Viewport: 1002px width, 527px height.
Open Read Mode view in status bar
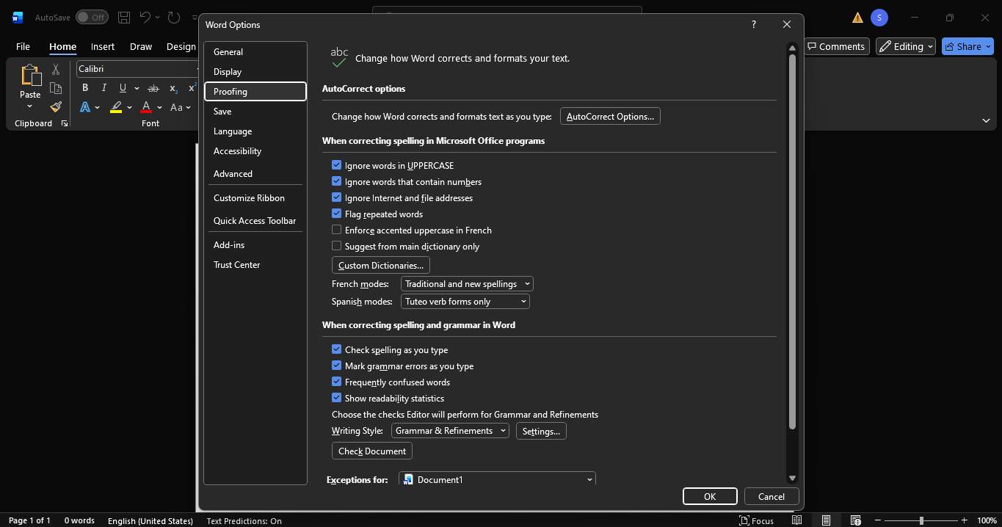point(796,520)
